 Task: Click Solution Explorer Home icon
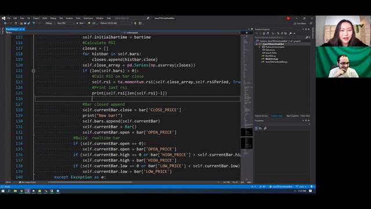(264, 34)
